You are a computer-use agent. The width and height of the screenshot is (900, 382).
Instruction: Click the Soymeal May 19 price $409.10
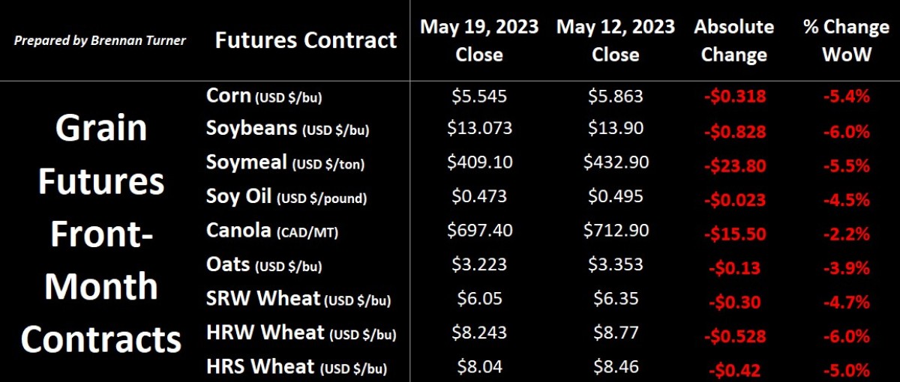(479, 161)
